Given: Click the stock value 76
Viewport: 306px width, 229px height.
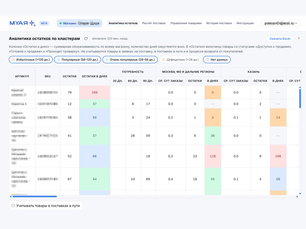Looking at the screenshot, I should click(x=70, y=92).
